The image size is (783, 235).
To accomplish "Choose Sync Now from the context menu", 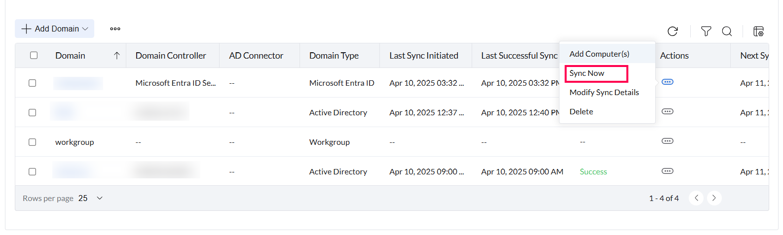I will click(x=587, y=73).
